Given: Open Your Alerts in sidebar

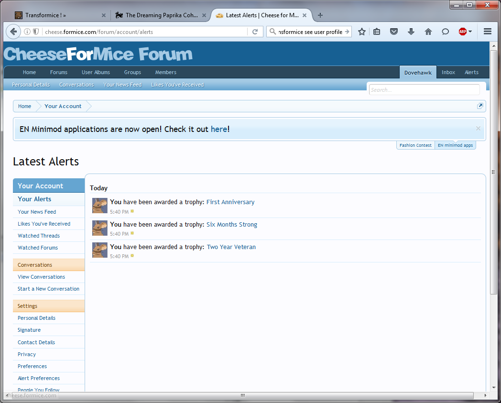Looking at the screenshot, I should coord(49,199).
